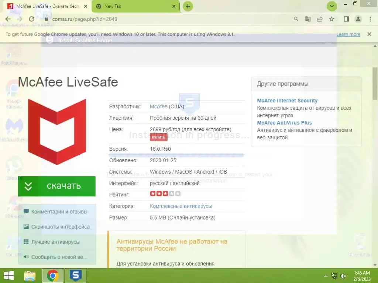Show hidden tray icons arrow
Viewport: 378px width, 283px height.
tap(325, 276)
